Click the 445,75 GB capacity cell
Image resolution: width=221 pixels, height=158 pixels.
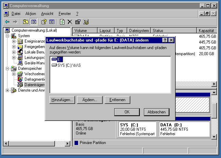[207, 42]
